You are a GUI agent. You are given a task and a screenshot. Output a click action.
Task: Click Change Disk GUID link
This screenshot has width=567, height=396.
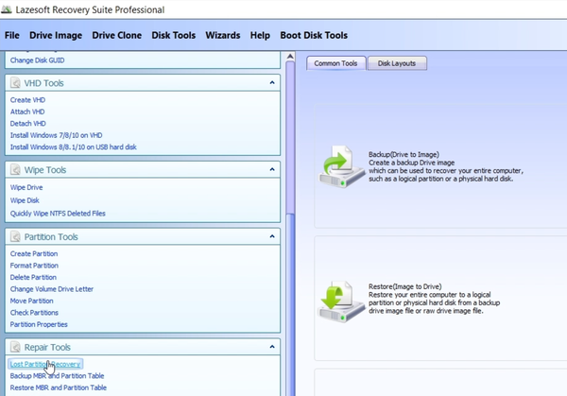[37, 60]
